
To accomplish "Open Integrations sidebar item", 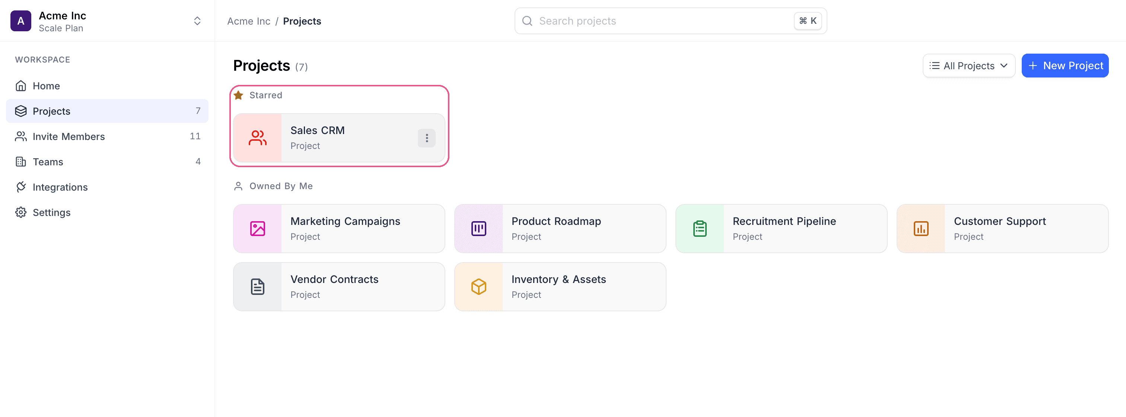I will coord(107,187).
